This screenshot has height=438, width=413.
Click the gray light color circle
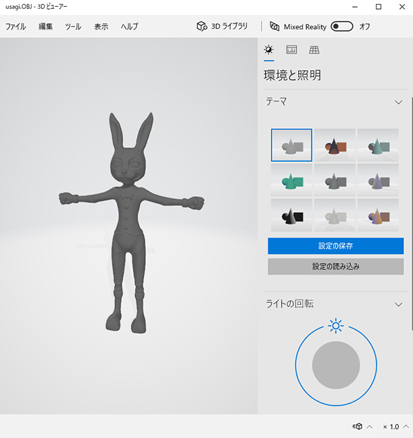coord(336,365)
